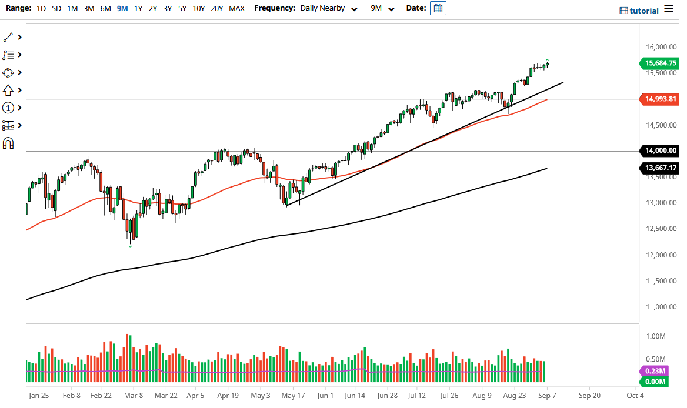The image size is (687, 408).
Task: Select the number annotation tool
Action: 8,108
